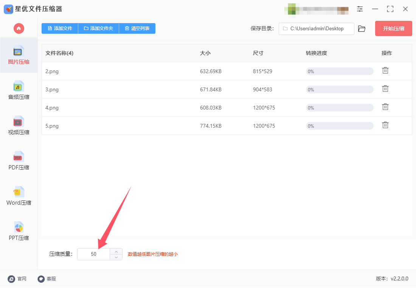Image resolution: width=416 pixels, height=288 pixels.
Task: Click the 添加文件 add file button
Action: coord(60,28)
